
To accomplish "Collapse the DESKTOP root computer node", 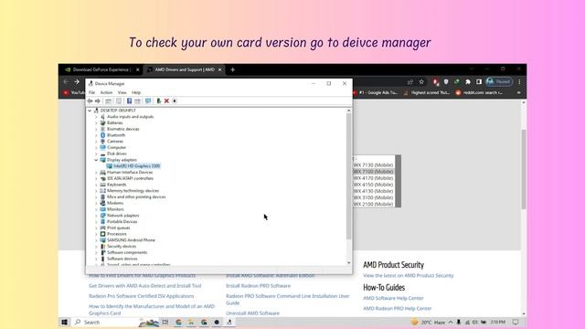I will [90, 111].
